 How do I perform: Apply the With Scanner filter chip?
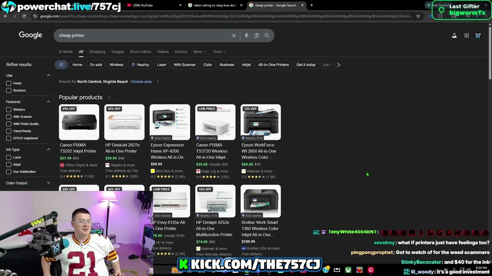tap(184, 65)
